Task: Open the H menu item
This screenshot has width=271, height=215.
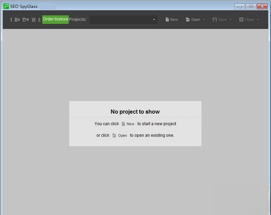Action: click(x=39, y=19)
